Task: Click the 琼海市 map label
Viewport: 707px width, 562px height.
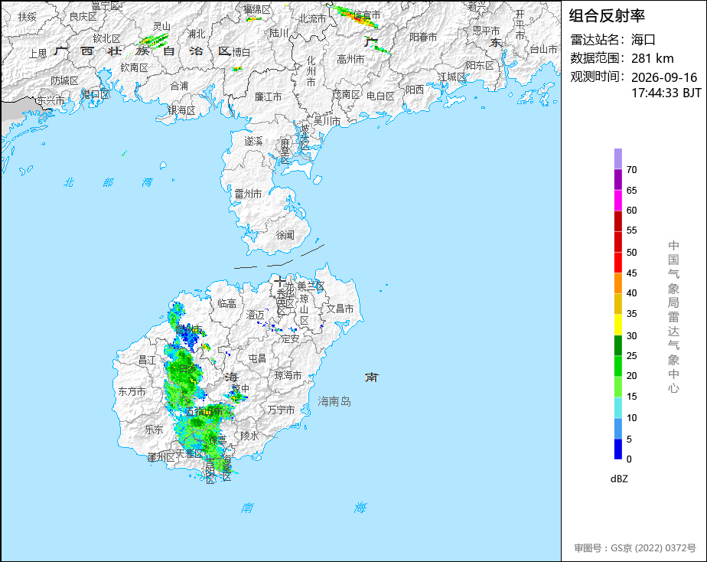Action: click(288, 375)
